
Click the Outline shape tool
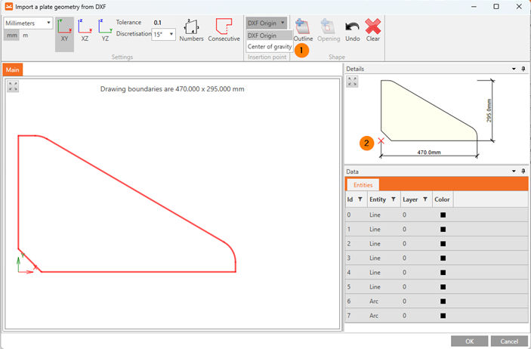(303, 30)
